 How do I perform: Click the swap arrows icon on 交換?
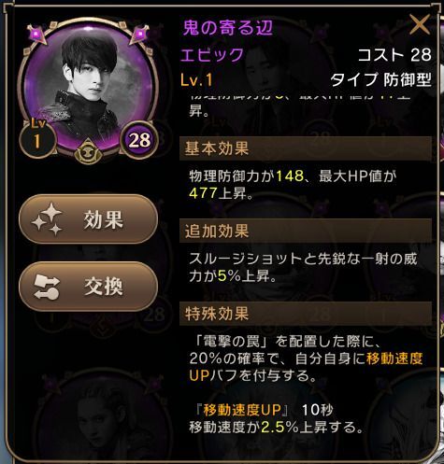tap(47, 287)
